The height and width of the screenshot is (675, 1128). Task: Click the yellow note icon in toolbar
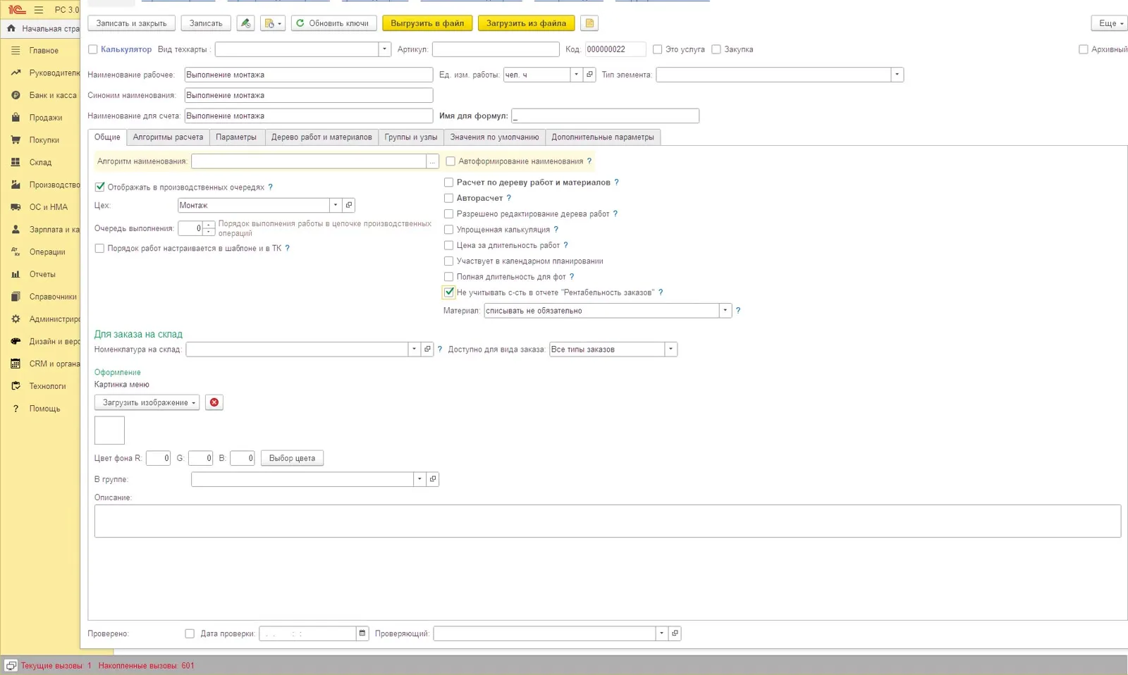tap(589, 23)
